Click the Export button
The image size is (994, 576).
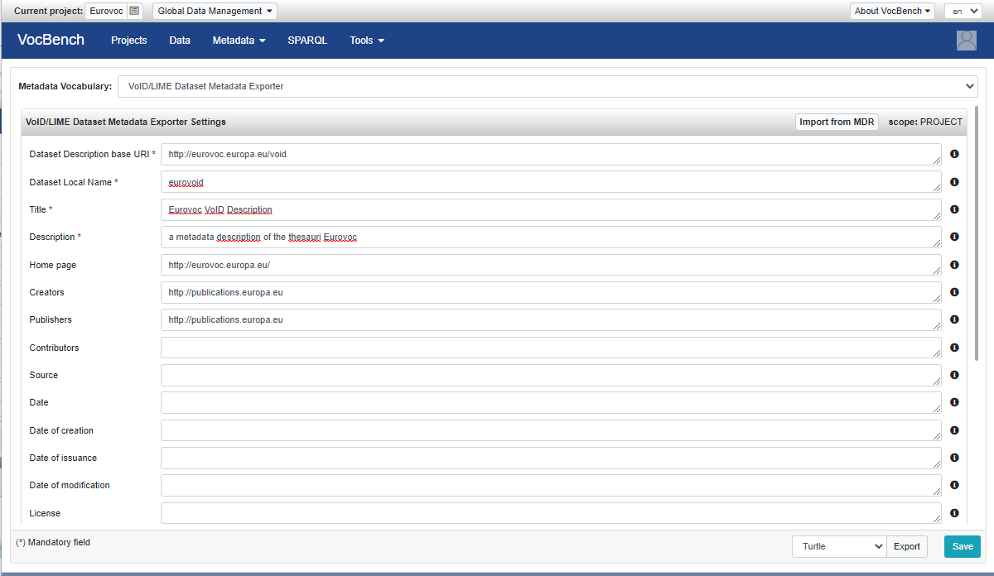coord(907,546)
